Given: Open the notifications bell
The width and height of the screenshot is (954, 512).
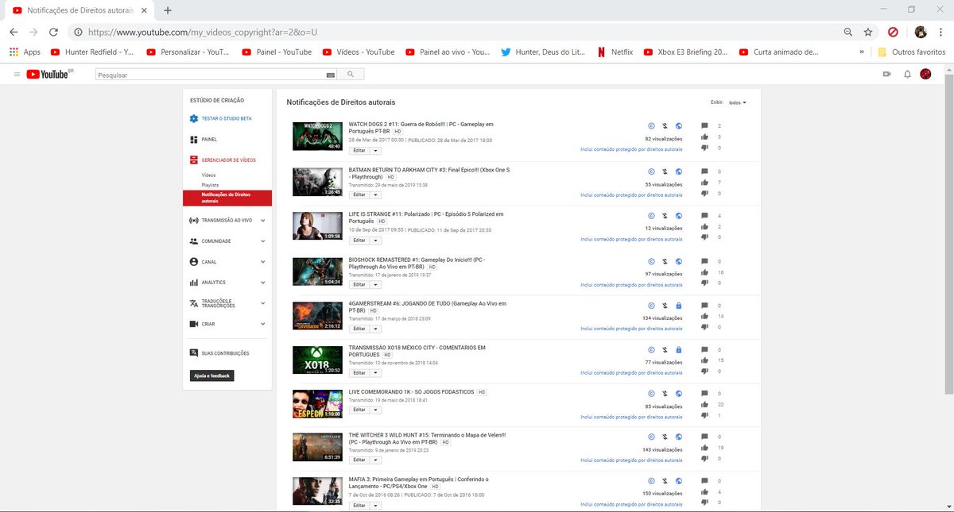Looking at the screenshot, I should [907, 74].
